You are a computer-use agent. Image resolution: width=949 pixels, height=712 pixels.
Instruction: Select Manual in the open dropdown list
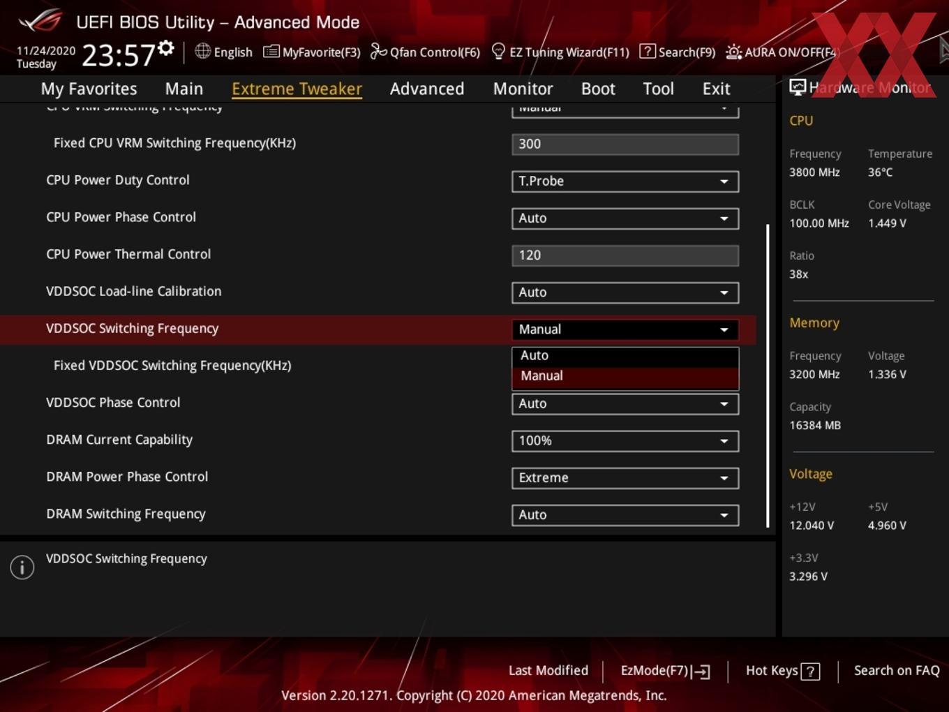click(625, 377)
